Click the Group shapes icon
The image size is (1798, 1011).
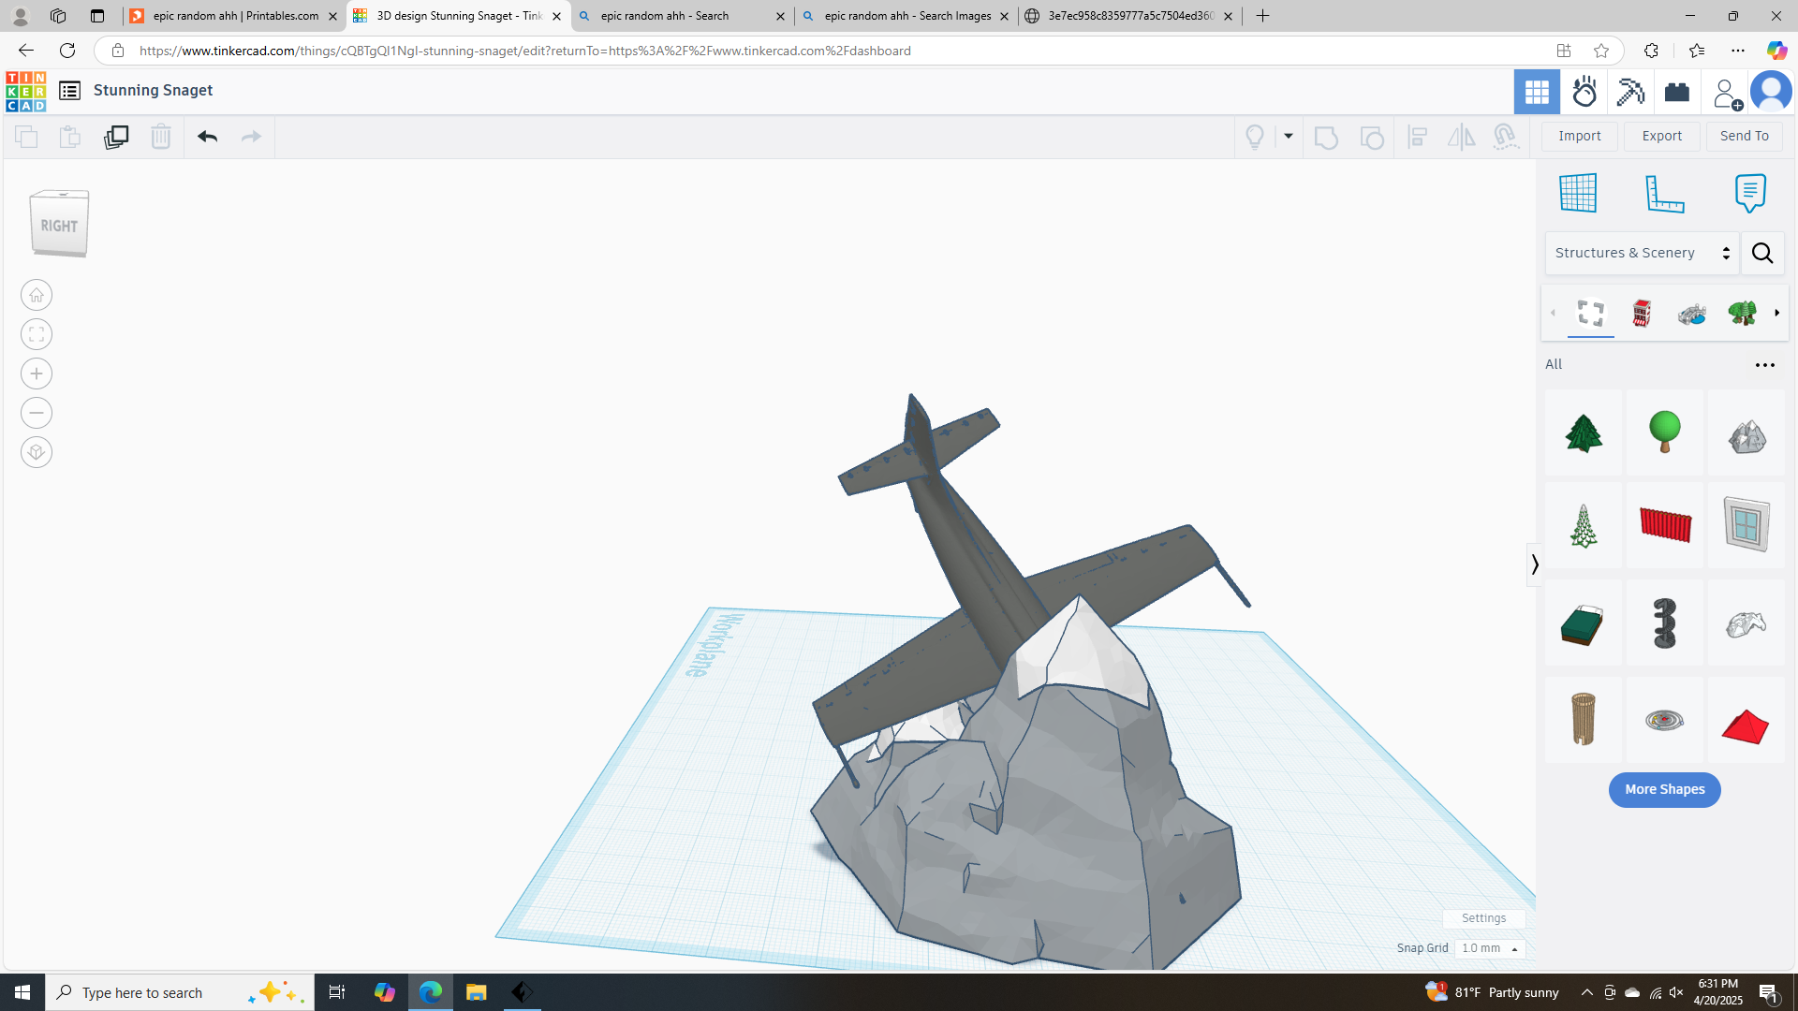[1326, 137]
